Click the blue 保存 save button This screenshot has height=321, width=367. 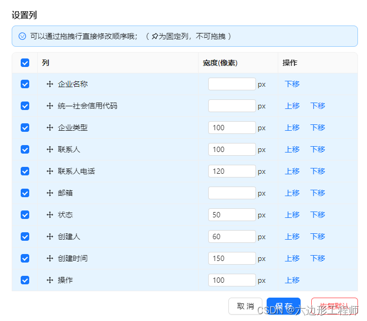[284, 306]
